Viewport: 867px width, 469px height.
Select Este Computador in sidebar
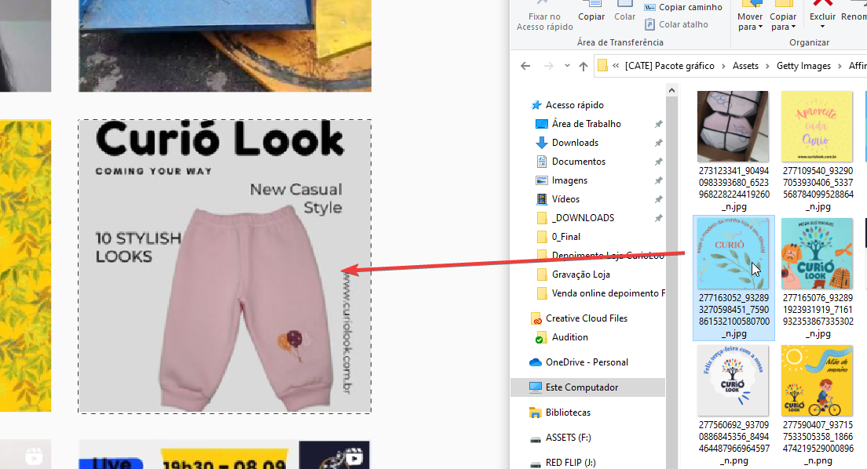coord(587,387)
